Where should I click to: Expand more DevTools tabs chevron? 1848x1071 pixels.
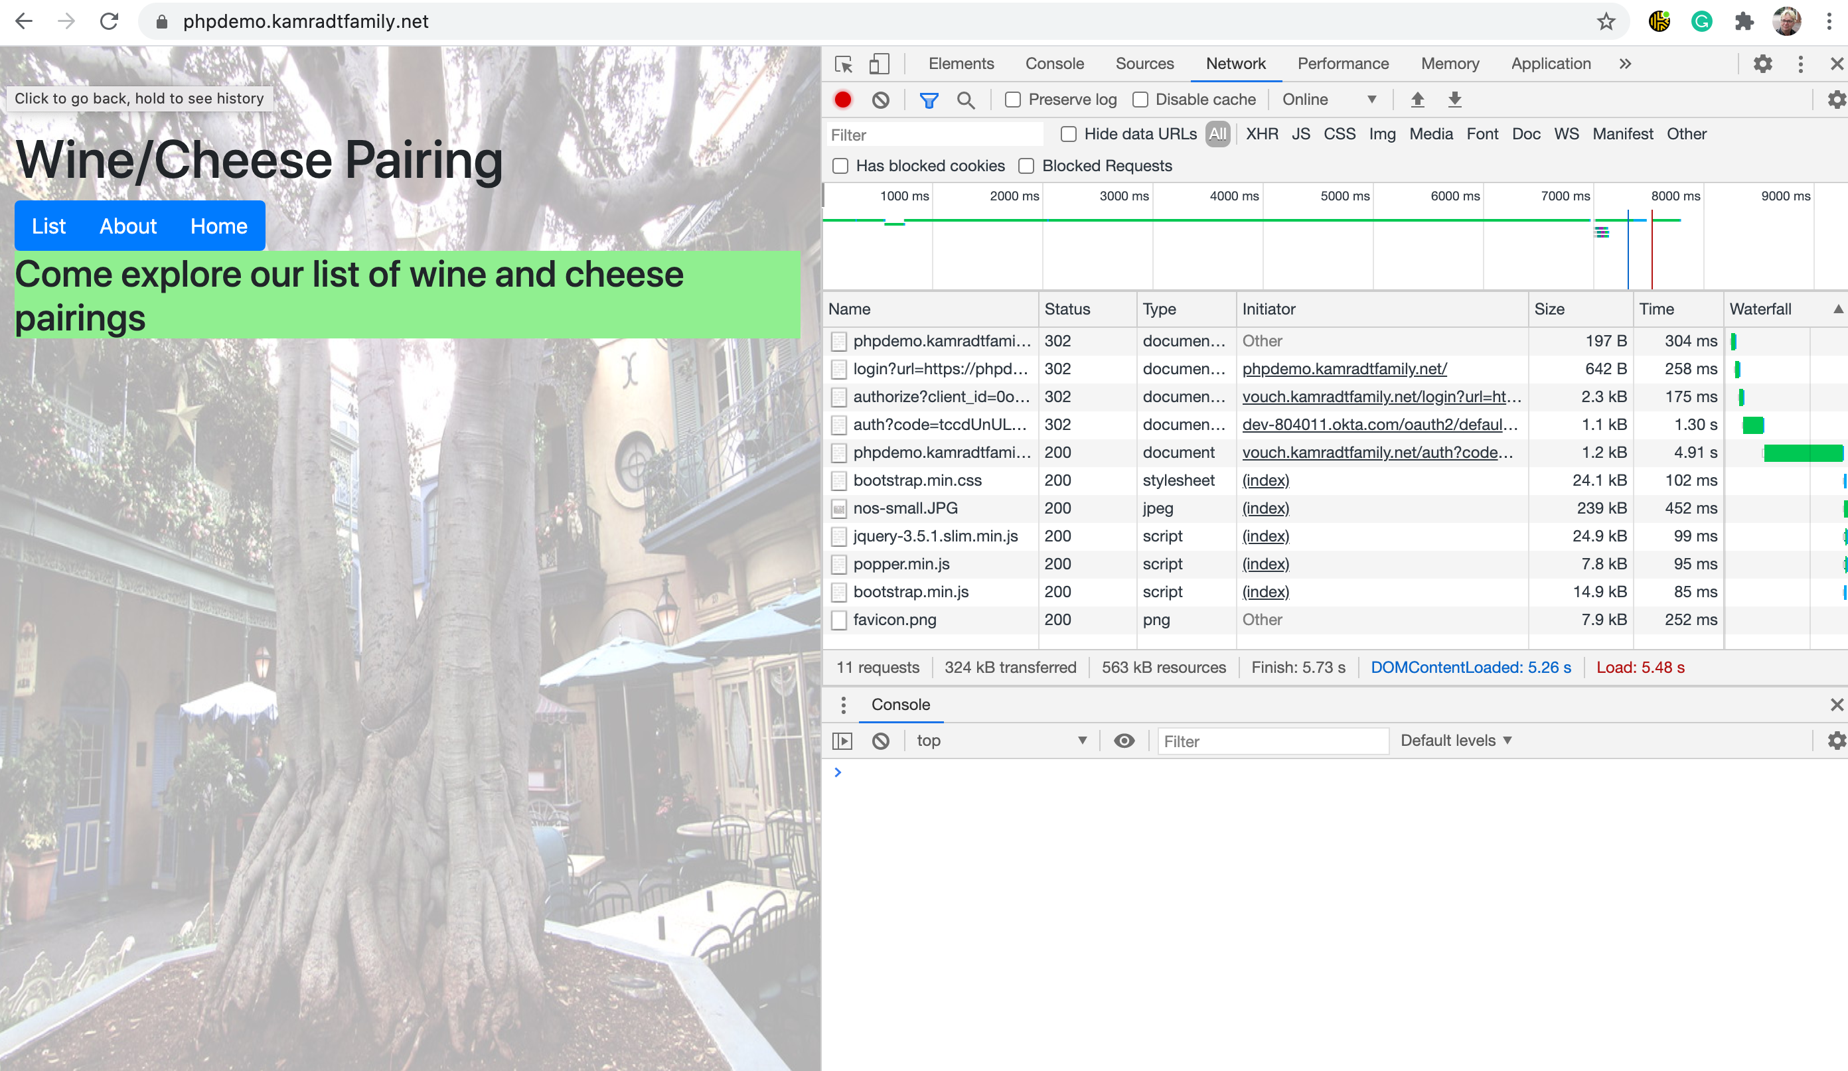click(1625, 64)
